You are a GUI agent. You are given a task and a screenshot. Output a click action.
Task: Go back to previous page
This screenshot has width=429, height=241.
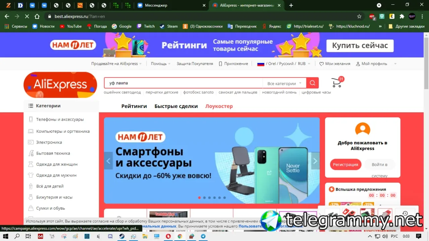(x=7, y=16)
